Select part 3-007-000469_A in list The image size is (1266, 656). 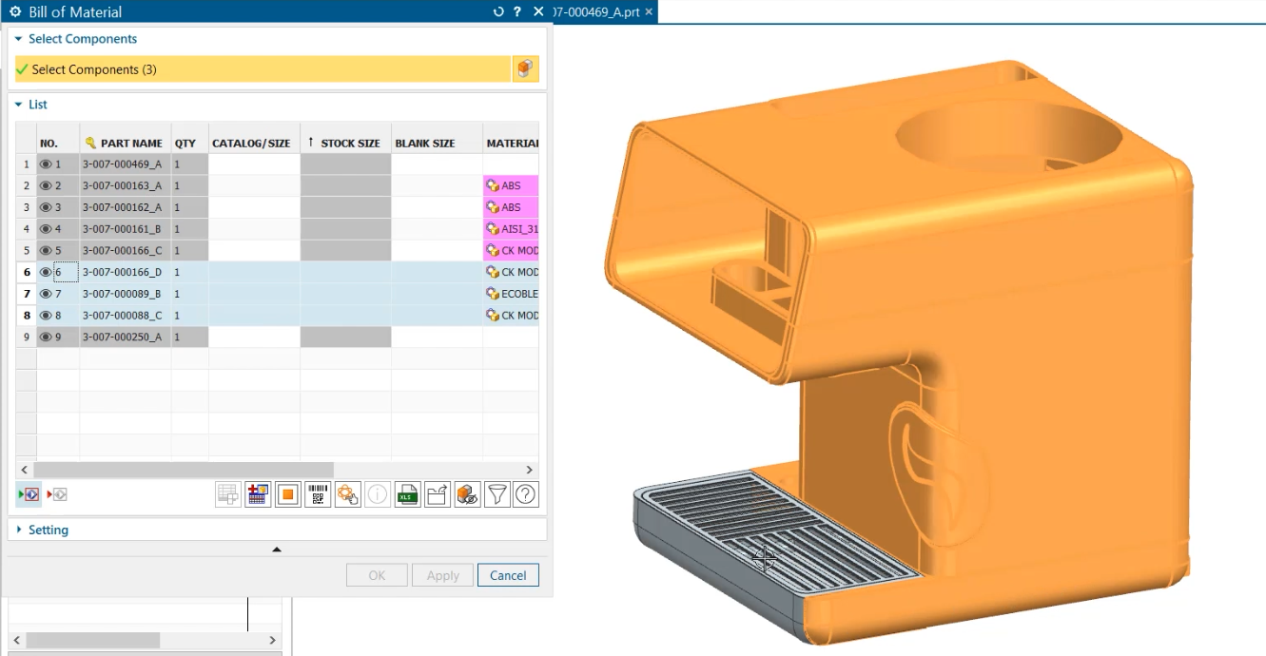coord(122,164)
